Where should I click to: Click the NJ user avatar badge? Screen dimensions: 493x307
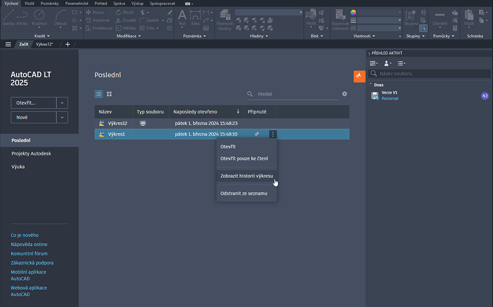pos(485,96)
